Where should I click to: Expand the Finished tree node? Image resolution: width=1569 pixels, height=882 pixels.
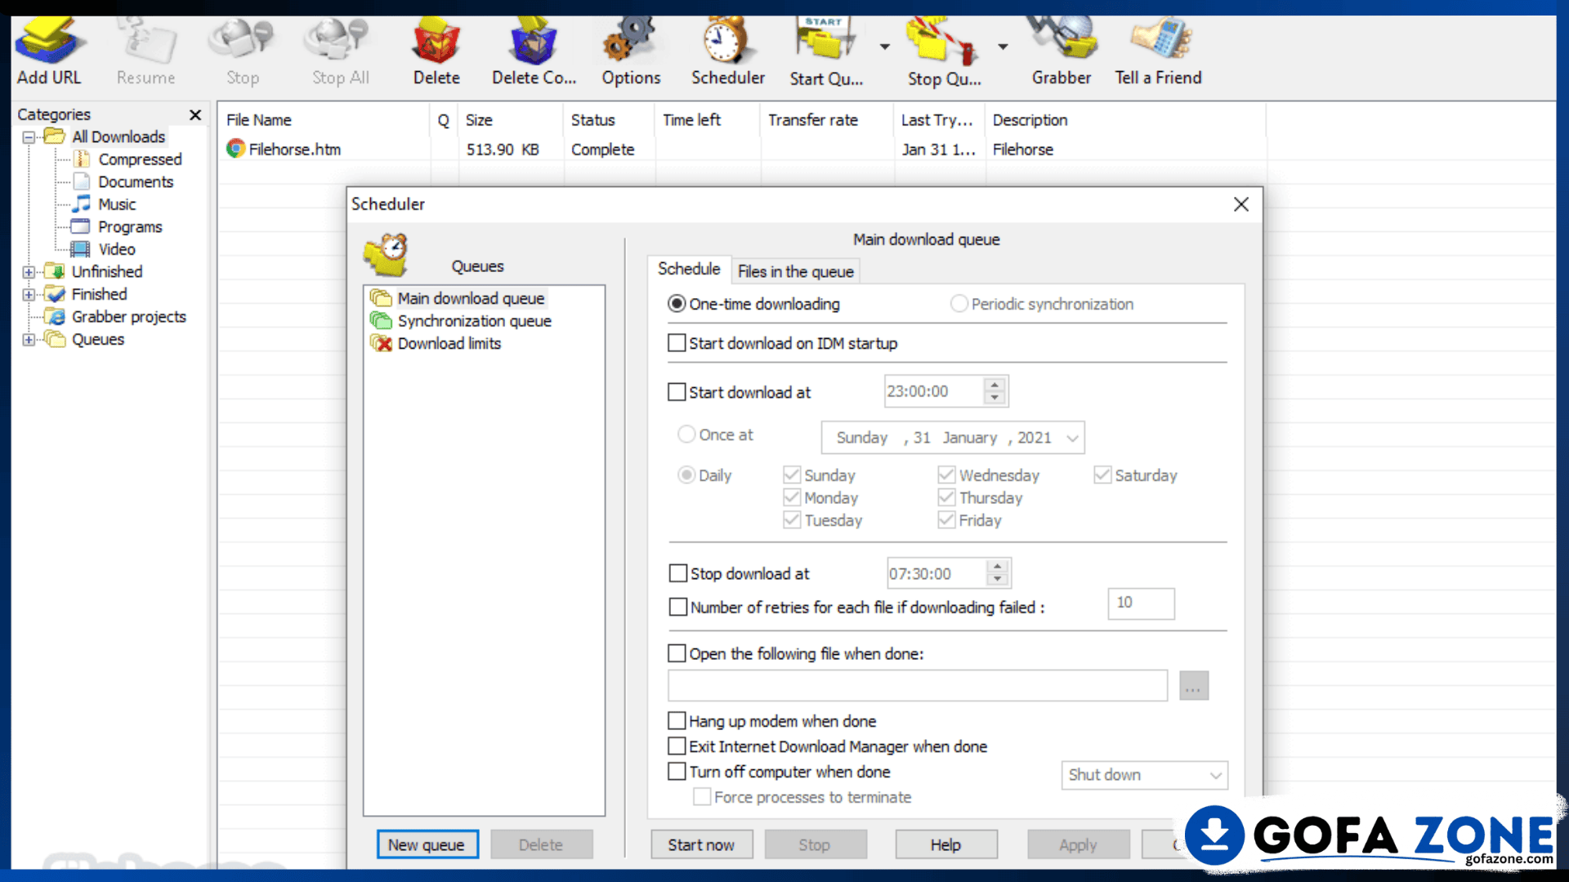pyautogui.click(x=29, y=294)
